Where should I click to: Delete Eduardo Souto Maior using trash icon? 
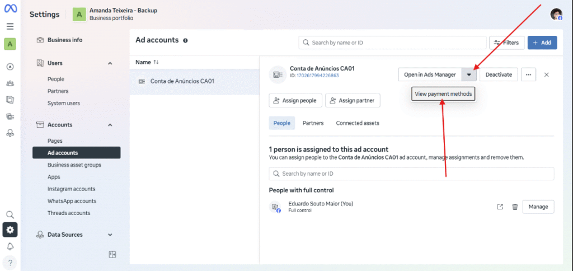pyautogui.click(x=515, y=207)
